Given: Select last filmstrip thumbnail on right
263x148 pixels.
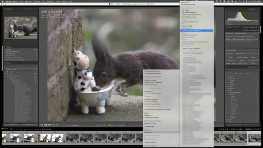Looking at the screenshot, I should (254, 138).
